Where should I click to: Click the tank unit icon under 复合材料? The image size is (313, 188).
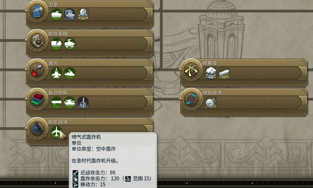click(x=70, y=103)
